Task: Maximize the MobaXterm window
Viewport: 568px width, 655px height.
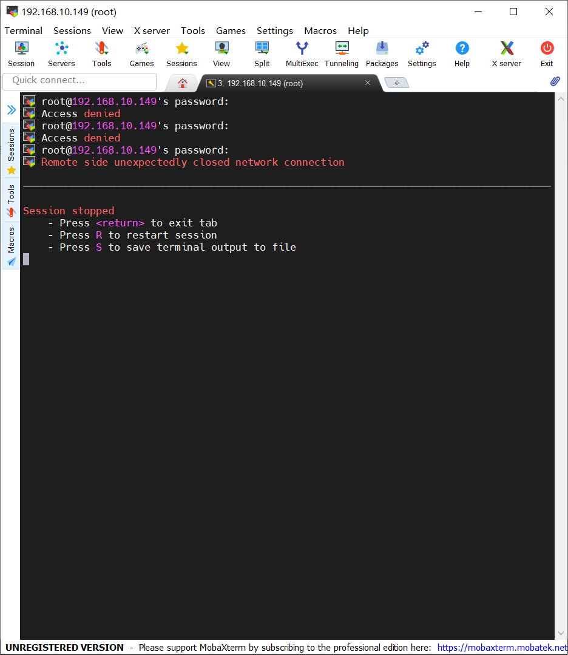Action: (x=513, y=12)
